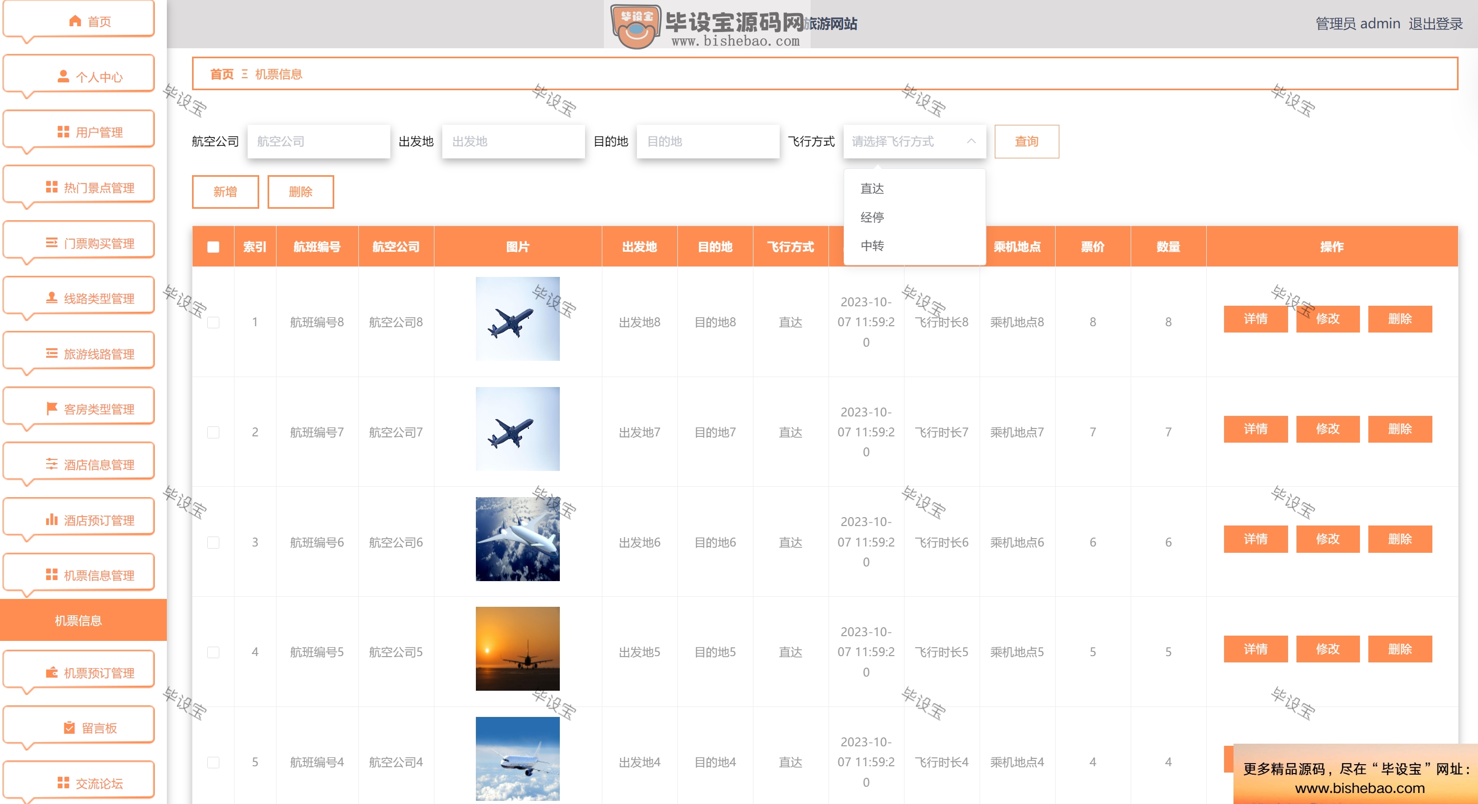
Task: Open the 请选择飞行方式 dropdown
Action: tap(915, 142)
